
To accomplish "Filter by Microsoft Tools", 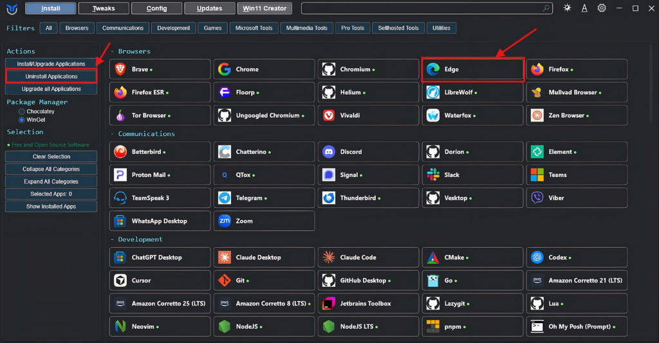I will click(254, 28).
